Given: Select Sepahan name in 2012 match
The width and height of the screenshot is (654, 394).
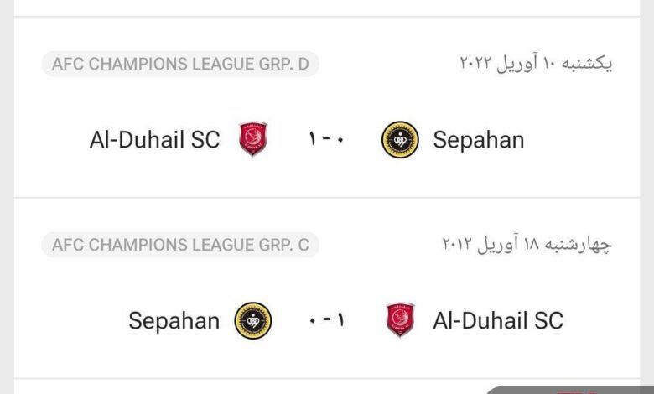Looking at the screenshot, I should click(x=174, y=320).
